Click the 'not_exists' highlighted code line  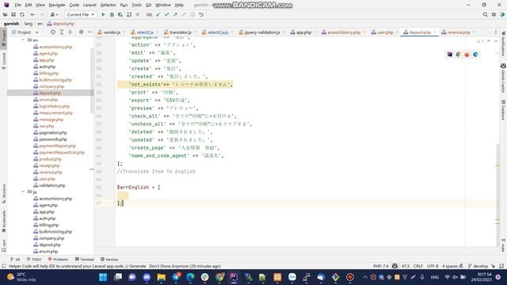click(x=175, y=85)
